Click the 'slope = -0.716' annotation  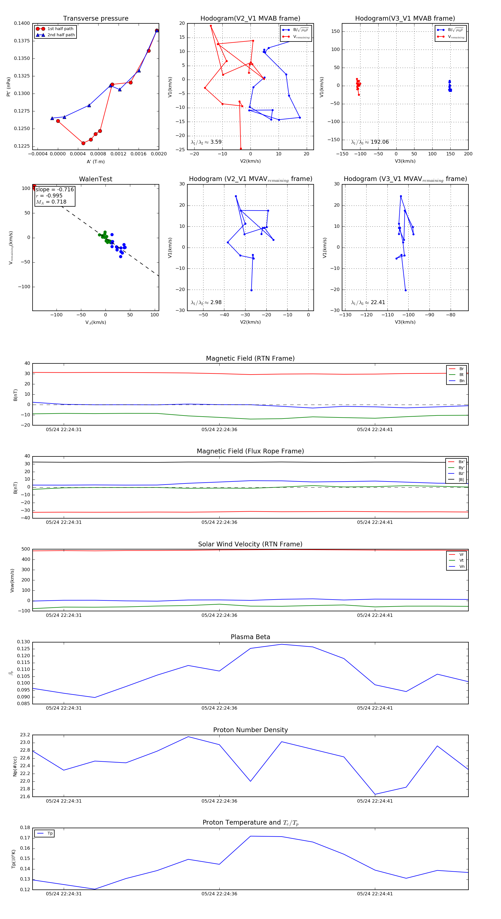(55, 189)
